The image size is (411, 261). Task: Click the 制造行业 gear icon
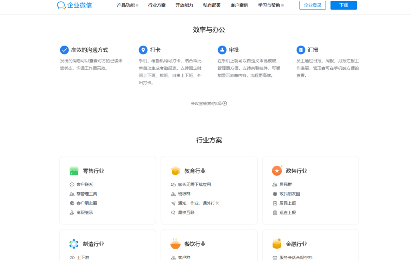pyautogui.click(x=74, y=243)
